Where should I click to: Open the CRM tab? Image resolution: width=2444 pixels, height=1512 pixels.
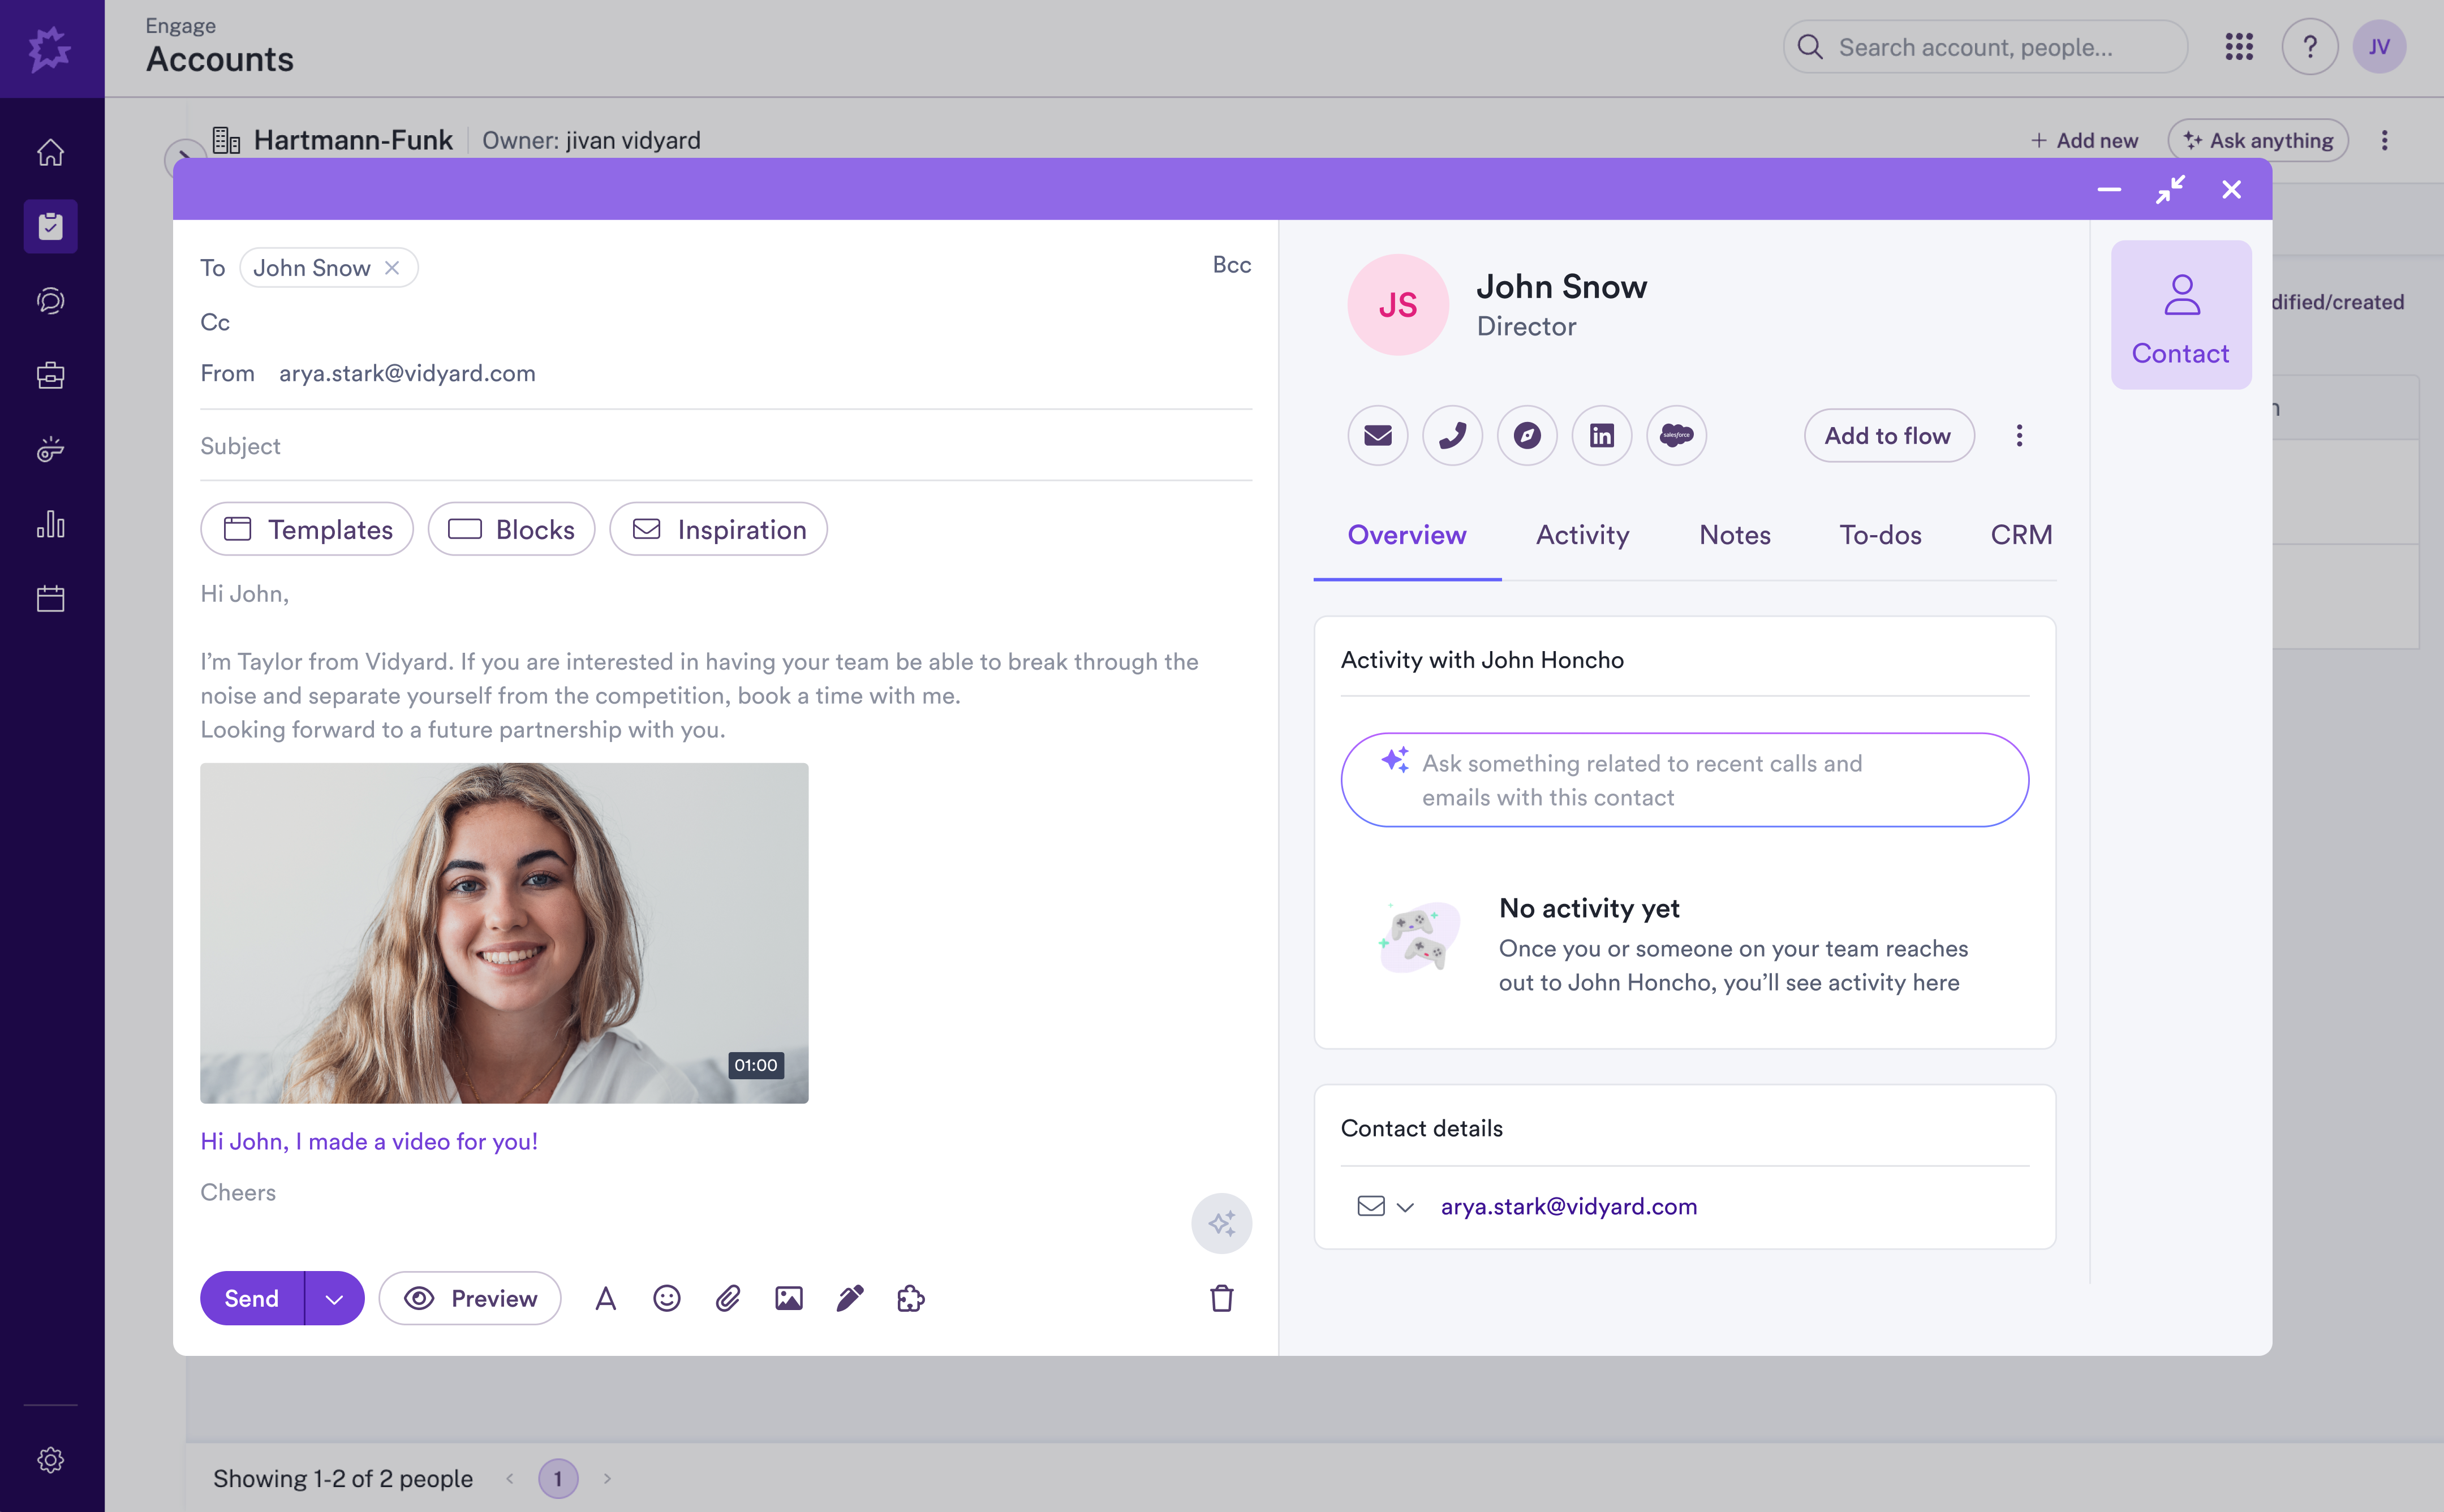[2021, 535]
